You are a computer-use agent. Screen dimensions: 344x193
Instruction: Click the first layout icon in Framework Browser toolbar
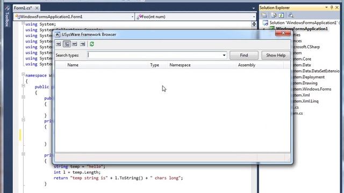(59, 44)
